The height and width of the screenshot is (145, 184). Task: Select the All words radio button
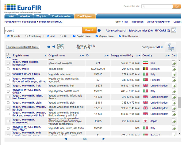point(8,36)
